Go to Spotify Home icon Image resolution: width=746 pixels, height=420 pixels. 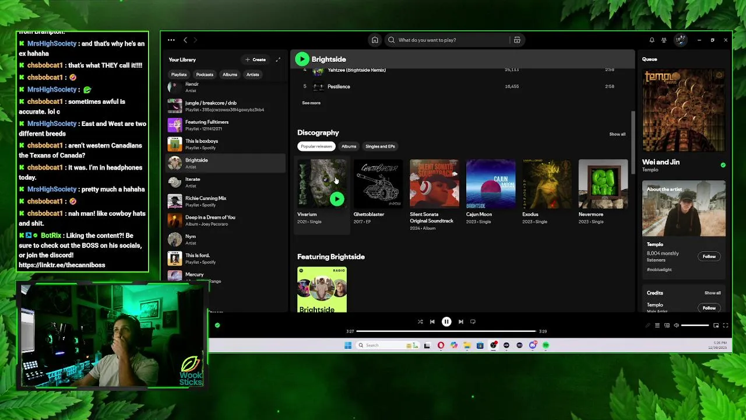click(x=375, y=40)
